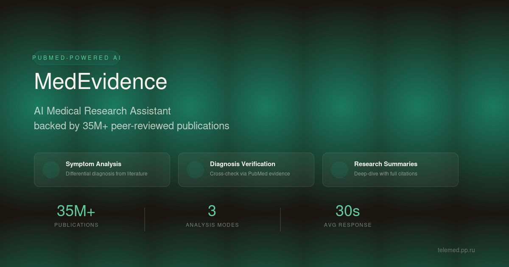Click the Diagnosis Verification circular icon

[x=195, y=170]
